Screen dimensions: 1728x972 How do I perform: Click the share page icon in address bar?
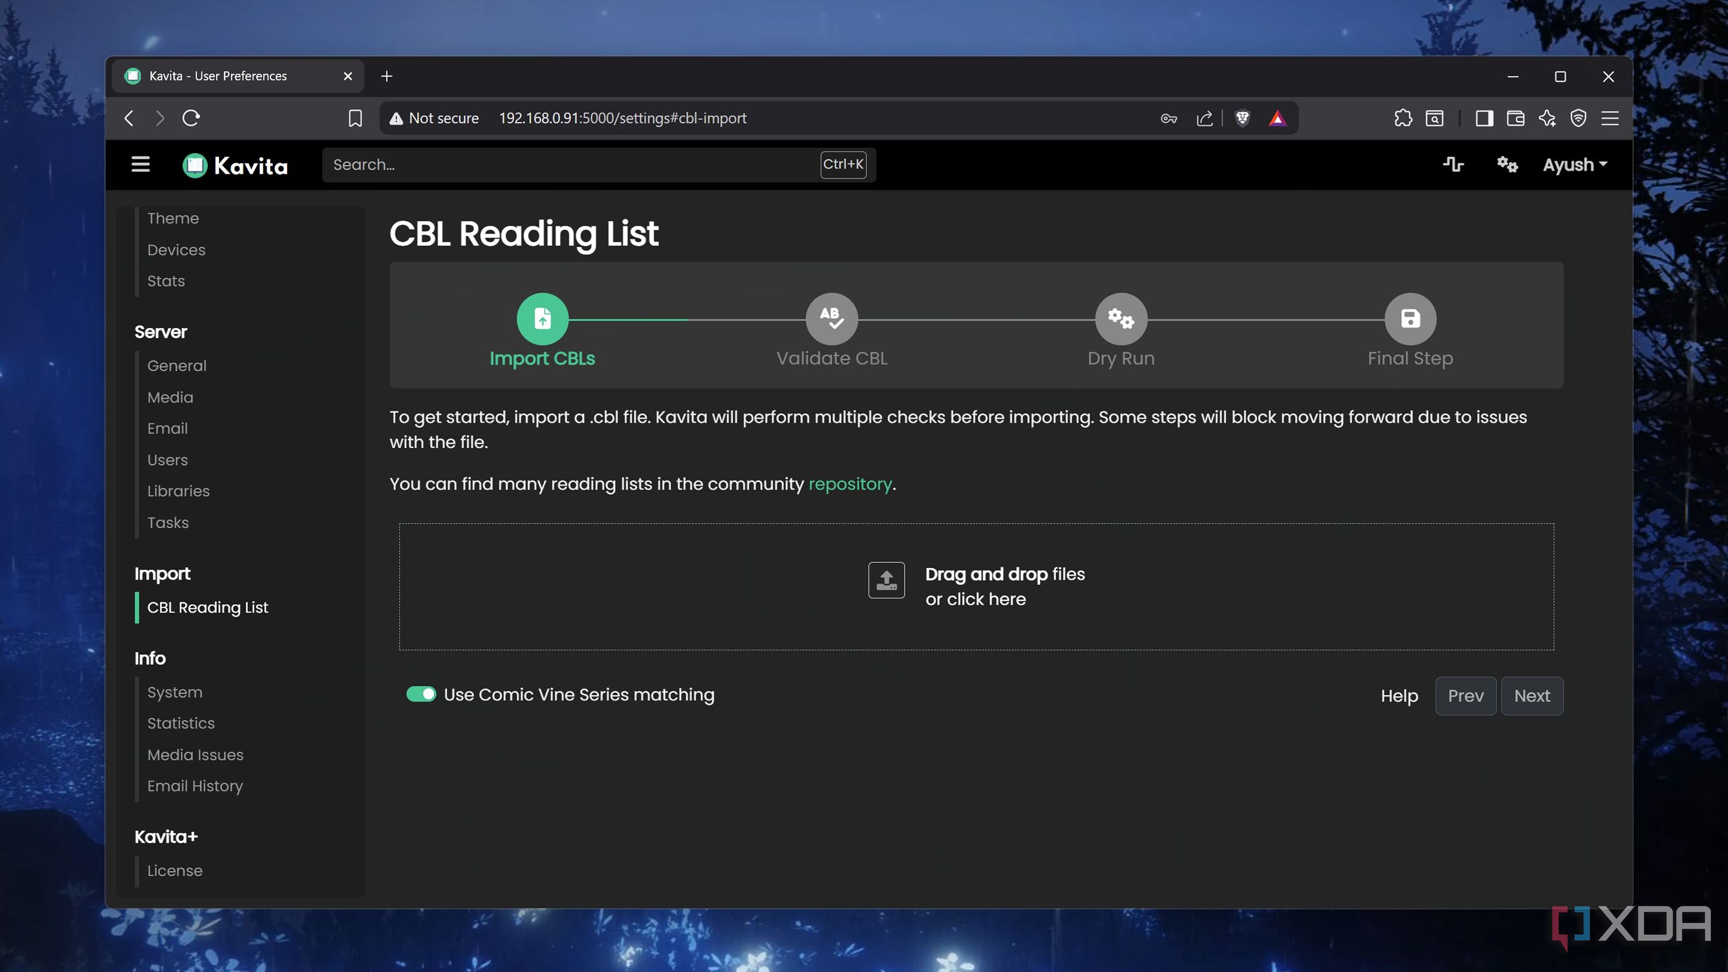coord(1204,118)
